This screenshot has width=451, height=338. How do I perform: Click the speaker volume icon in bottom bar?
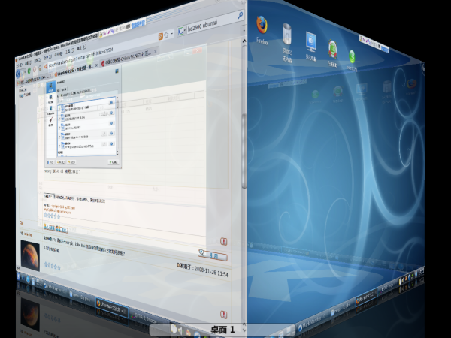180,330
